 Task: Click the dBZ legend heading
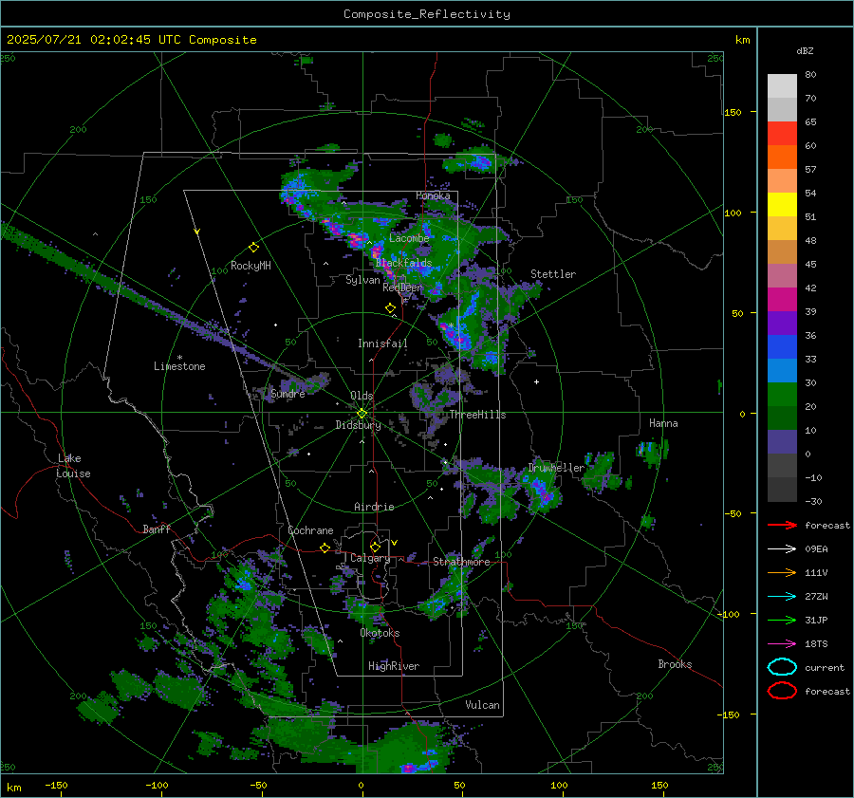(805, 51)
